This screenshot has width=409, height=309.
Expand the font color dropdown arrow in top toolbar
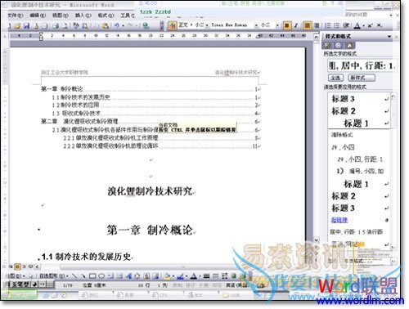[x=363, y=26]
